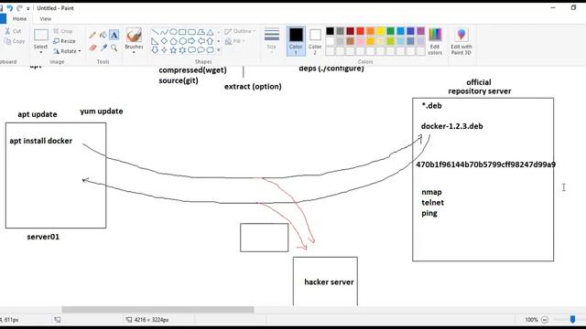Select the Color picker eyedropper tool
The height and width of the screenshot is (329, 586).
[103, 48]
